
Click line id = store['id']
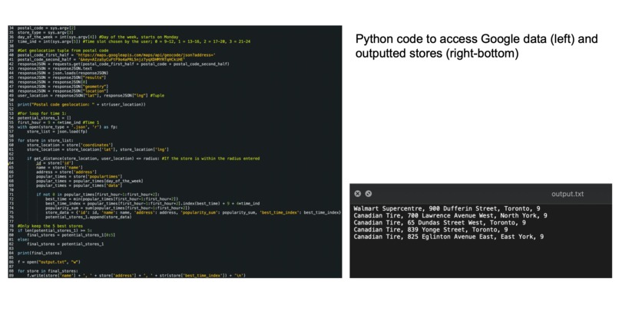click(55, 162)
